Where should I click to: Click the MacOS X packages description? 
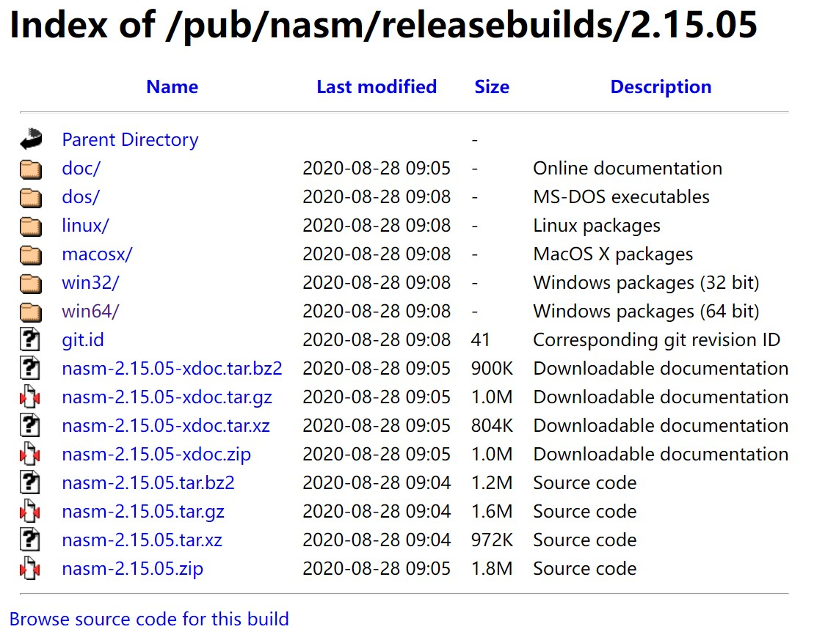[613, 254]
